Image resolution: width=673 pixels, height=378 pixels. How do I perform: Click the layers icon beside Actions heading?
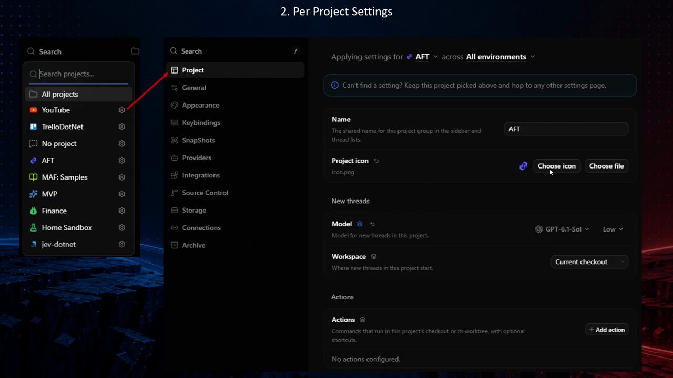[362, 319]
